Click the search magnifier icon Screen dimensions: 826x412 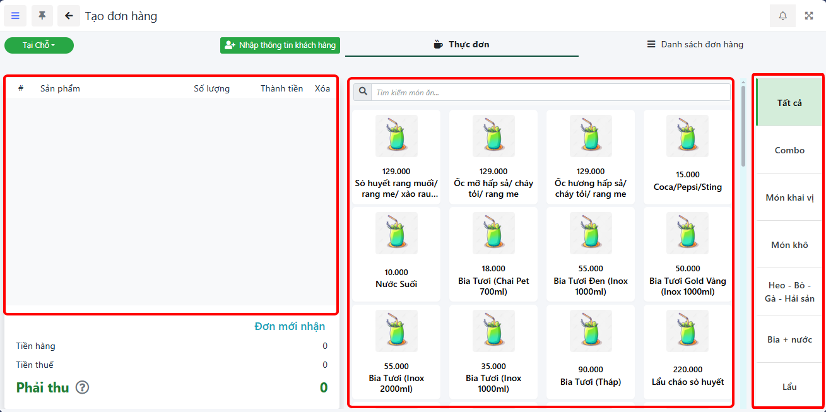pyautogui.click(x=363, y=92)
